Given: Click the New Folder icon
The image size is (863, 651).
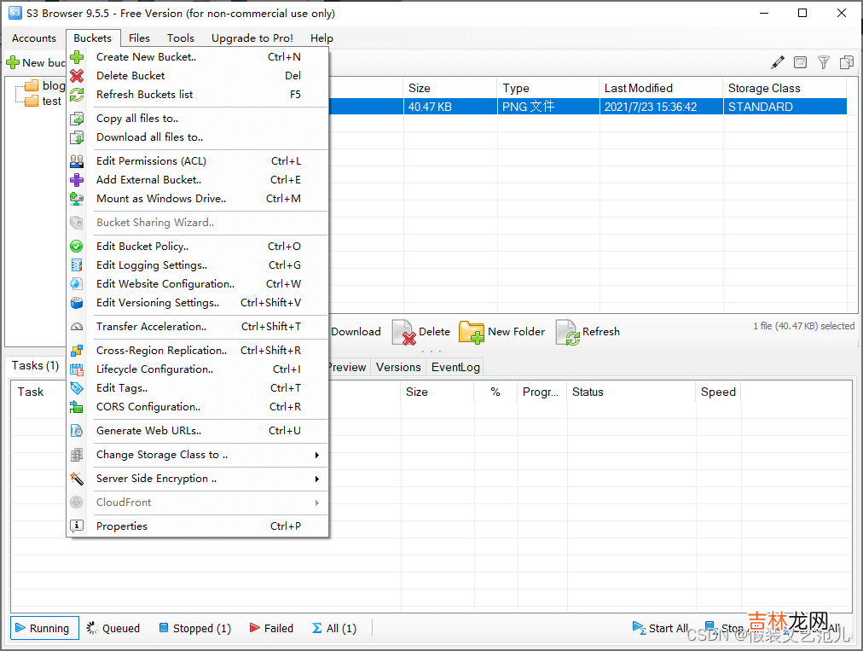Looking at the screenshot, I should click(472, 332).
